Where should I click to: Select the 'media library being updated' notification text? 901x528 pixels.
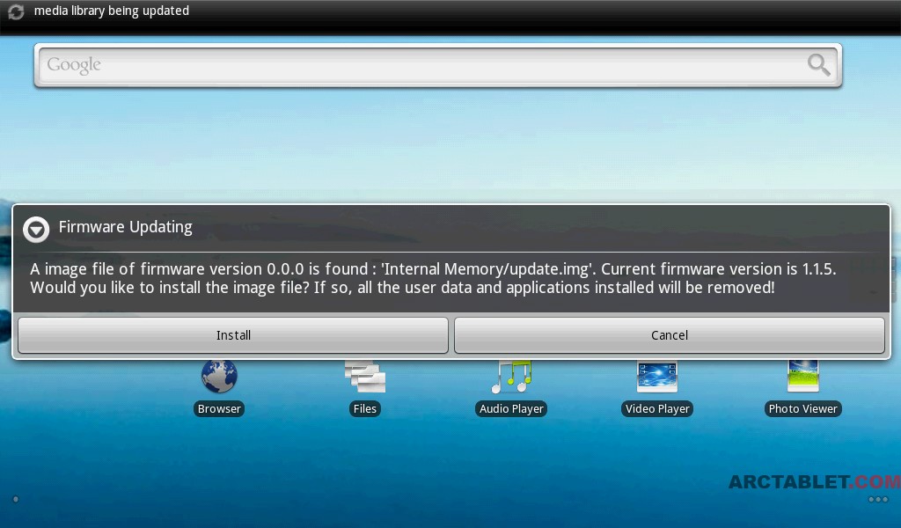click(112, 11)
